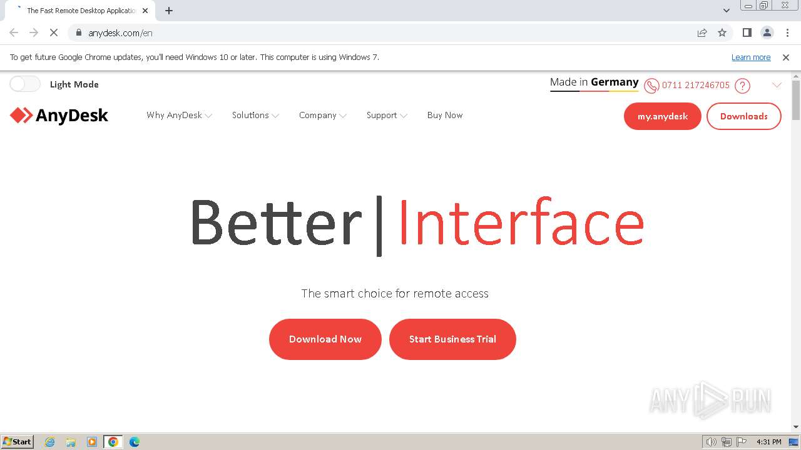
Task: Open the Learn more link
Action: point(751,57)
